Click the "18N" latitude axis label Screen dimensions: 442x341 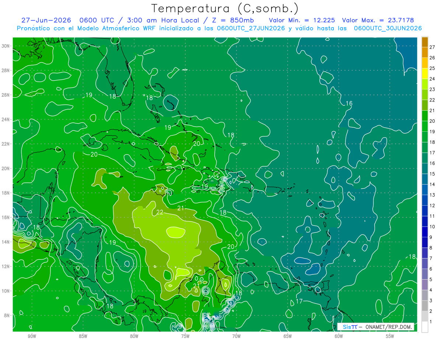(x=6, y=193)
